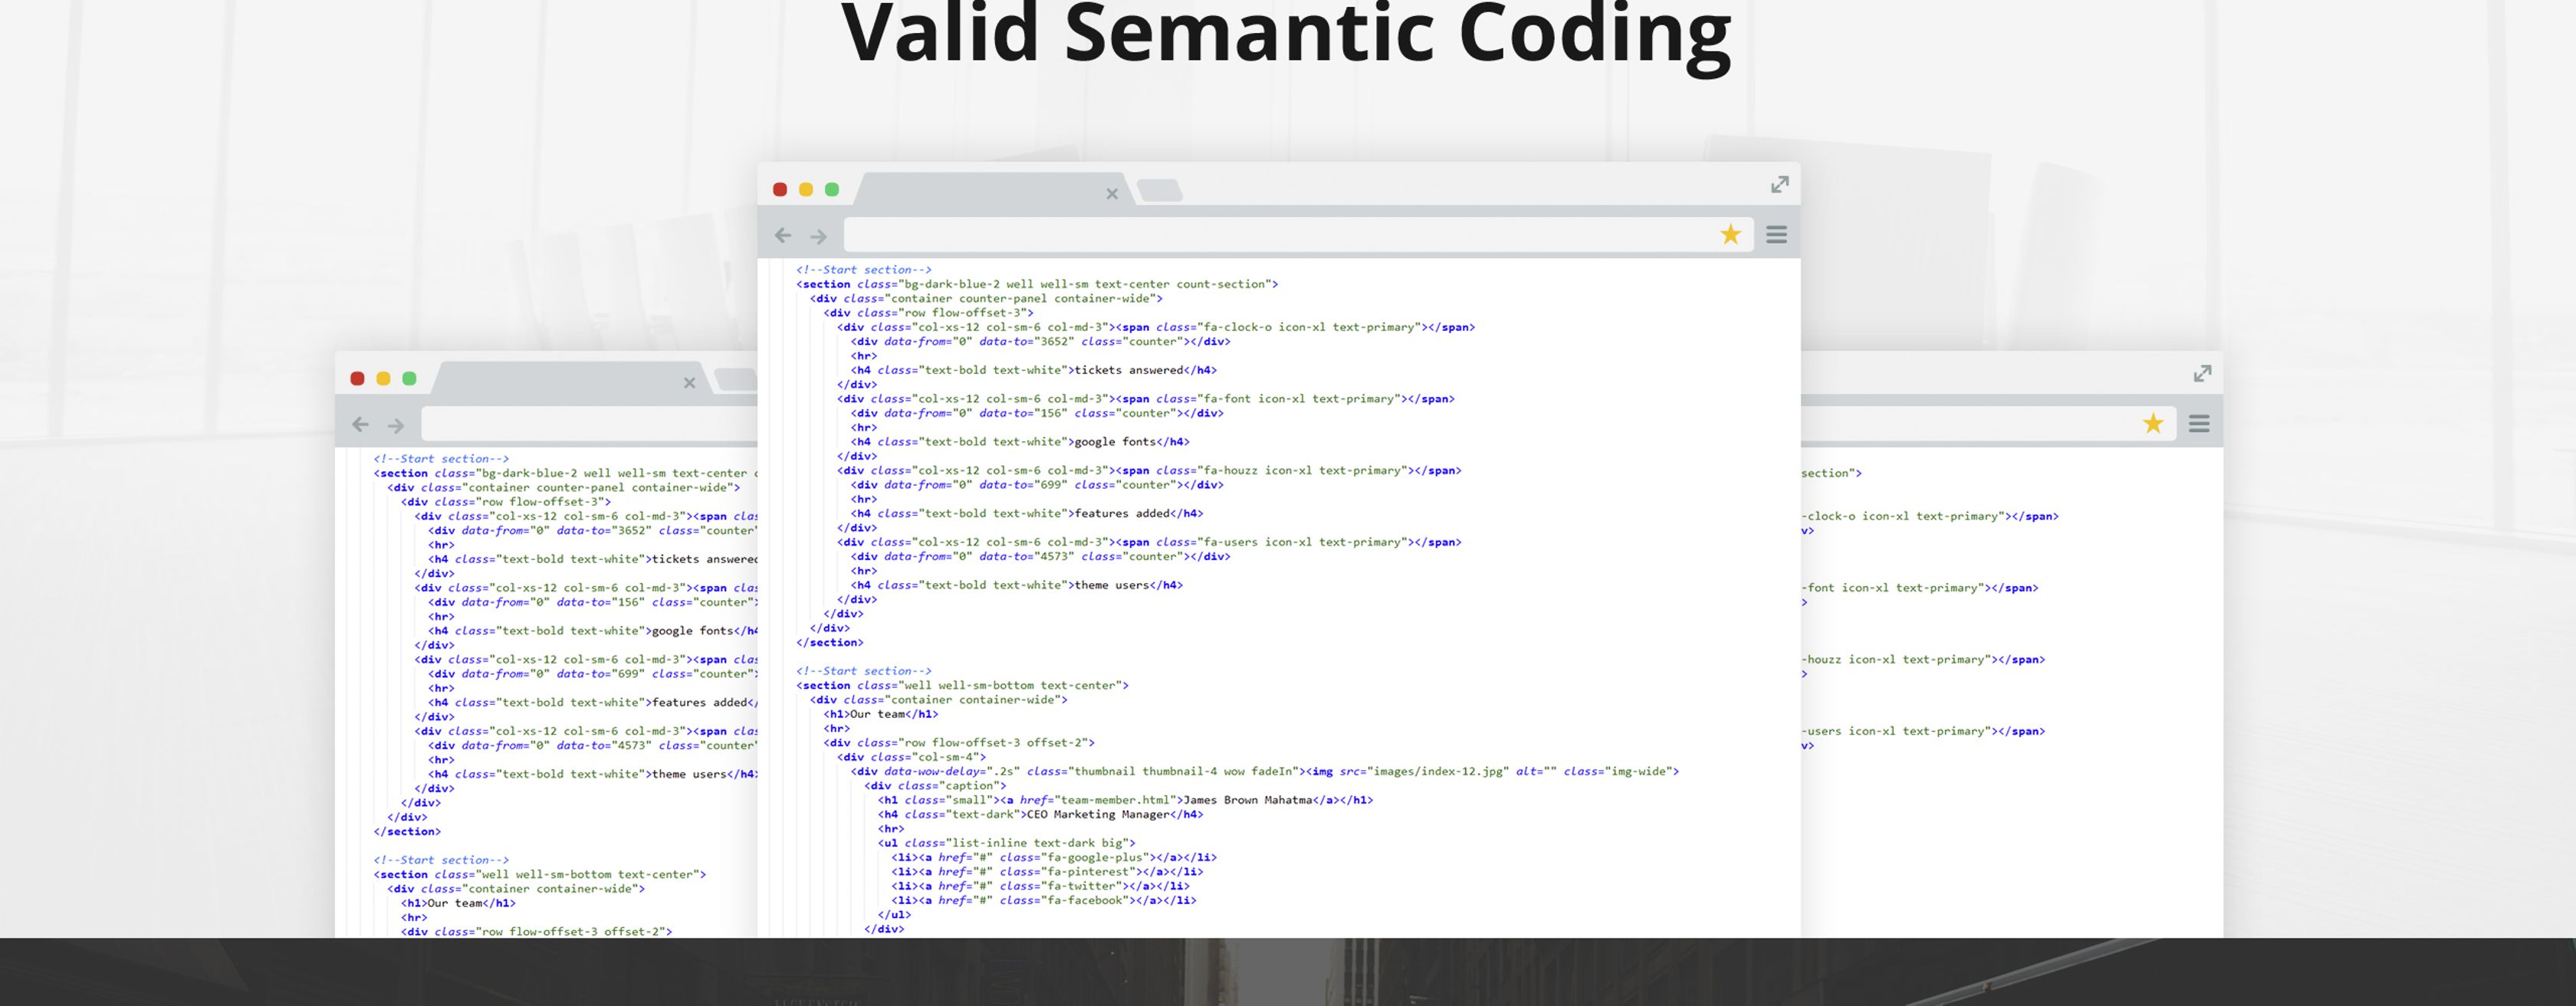Click "-houzz icon-xl text-primary" line in right window
This screenshot has height=1006, width=2576.
click(1923, 660)
